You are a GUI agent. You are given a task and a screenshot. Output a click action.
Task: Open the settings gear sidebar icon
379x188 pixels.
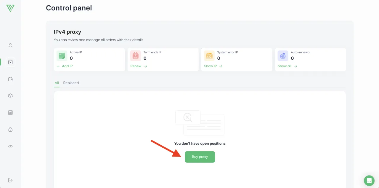(10, 96)
